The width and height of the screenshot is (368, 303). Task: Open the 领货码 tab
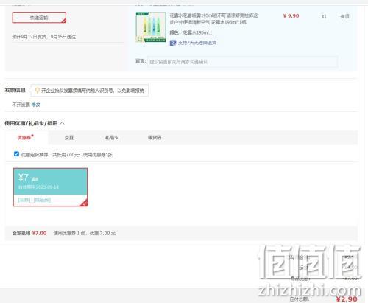click(x=155, y=138)
